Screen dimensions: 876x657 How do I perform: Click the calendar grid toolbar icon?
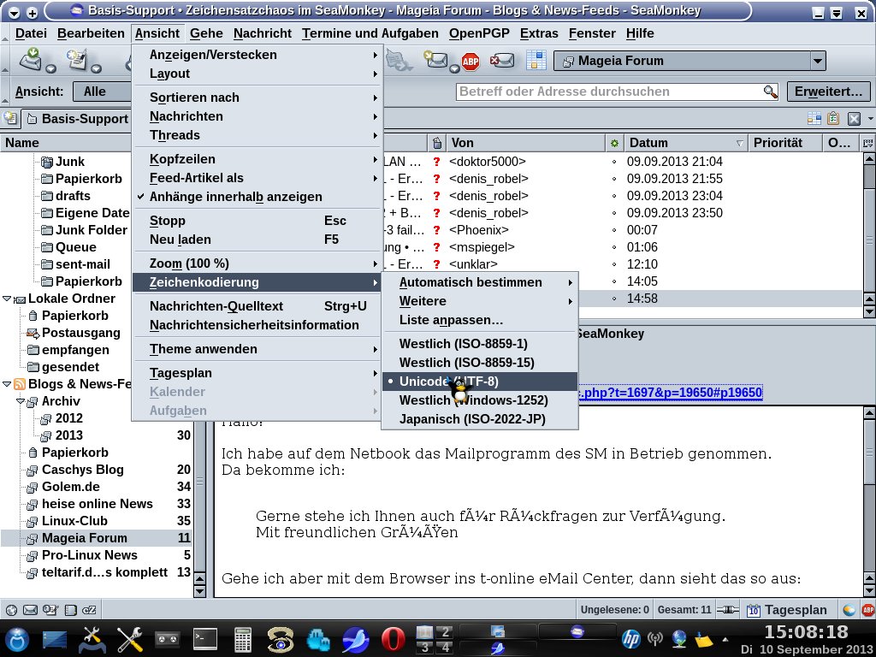tap(536, 61)
